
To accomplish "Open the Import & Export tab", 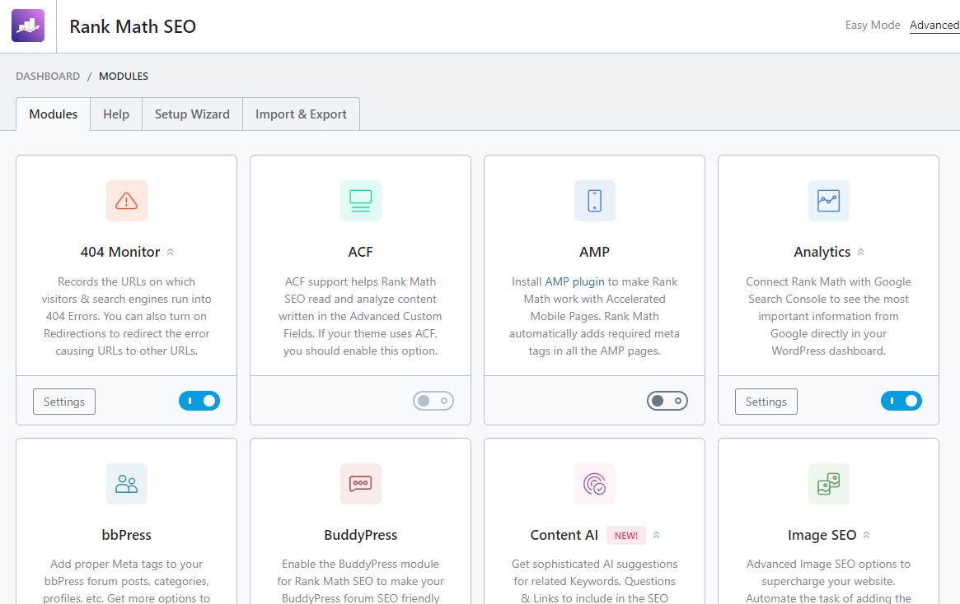I will [301, 114].
